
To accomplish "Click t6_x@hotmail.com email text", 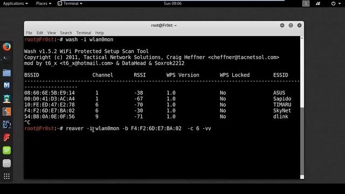I will click(86, 64).
